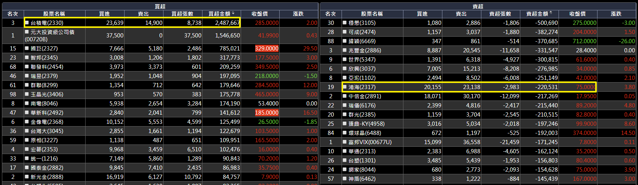Click 名次 header in the 賣超 table
The image size is (638, 185).
point(330,14)
